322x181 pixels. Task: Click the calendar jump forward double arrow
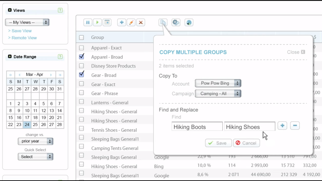(60, 75)
